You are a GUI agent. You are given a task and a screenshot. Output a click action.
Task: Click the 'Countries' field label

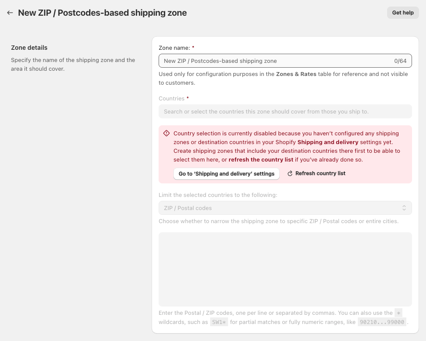(171, 99)
